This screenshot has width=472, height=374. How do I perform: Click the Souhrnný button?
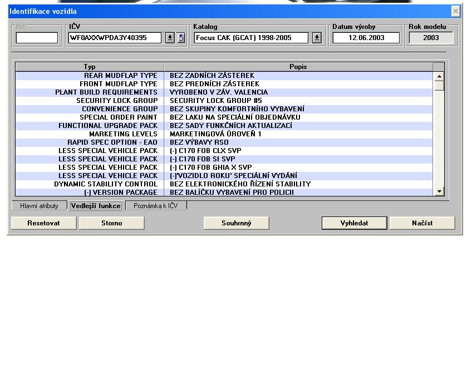[237, 223]
